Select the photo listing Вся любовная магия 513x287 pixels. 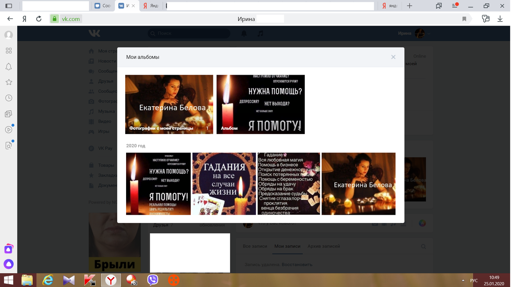coord(289,184)
